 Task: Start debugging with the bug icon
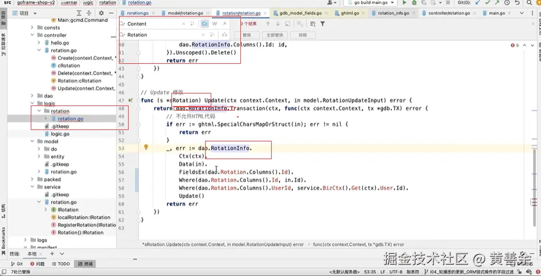click(414, 2)
